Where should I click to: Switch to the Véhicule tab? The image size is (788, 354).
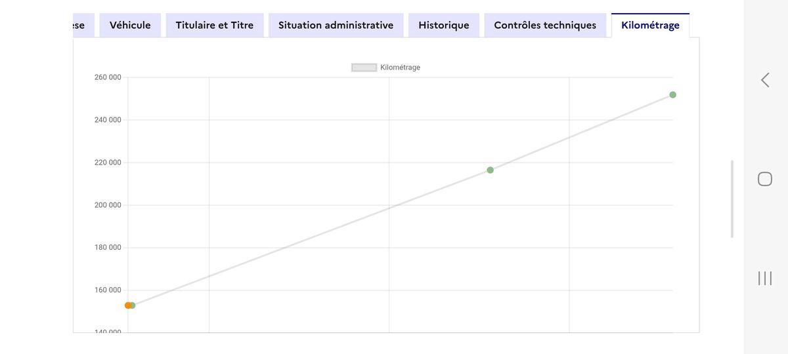coord(130,25)
